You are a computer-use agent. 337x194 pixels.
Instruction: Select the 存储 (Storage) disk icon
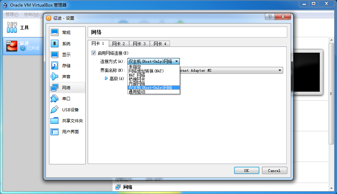coord(55,65)
